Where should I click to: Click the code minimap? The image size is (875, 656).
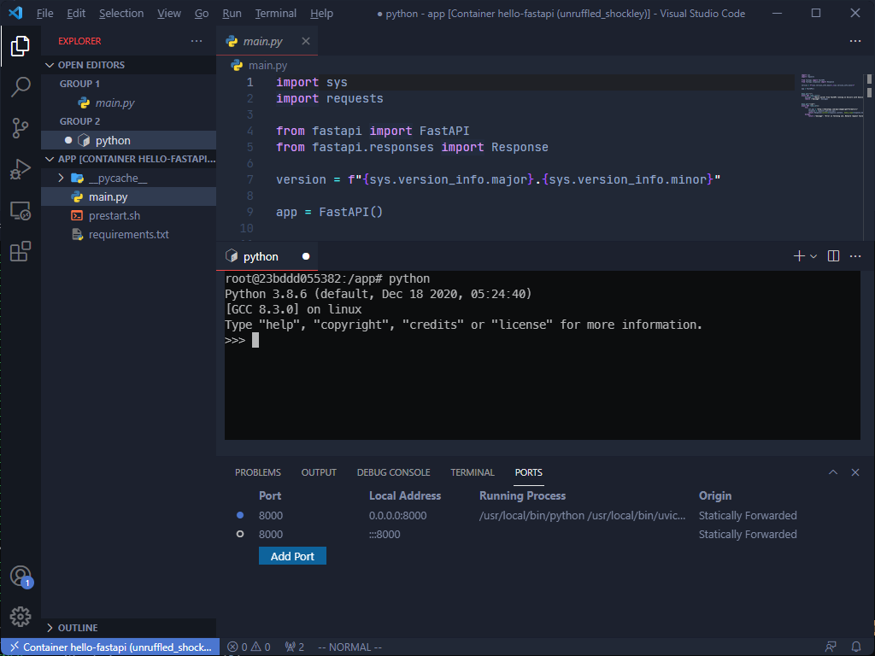(x=831, y=96)
